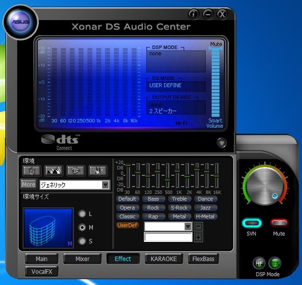The height and width of the screenshot is (285, 302).
Task: Enable GX DSP mode
Action: click(275, 263)
